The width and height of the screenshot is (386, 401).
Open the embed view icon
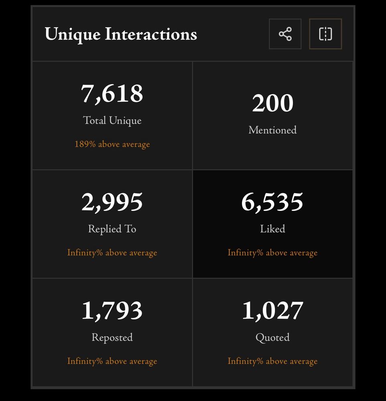tap(325, 34)
